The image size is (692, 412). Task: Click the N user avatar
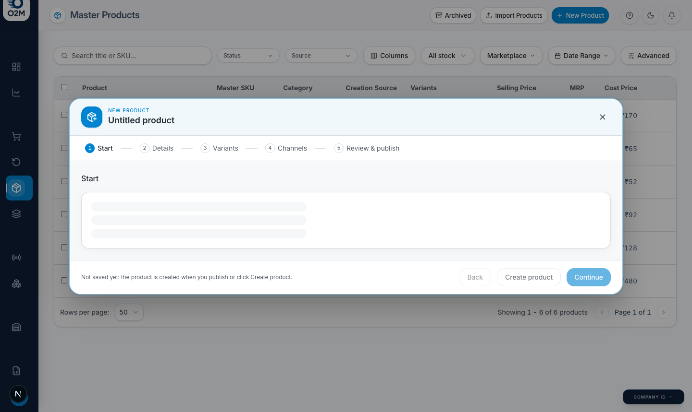[x=18, y=394]
